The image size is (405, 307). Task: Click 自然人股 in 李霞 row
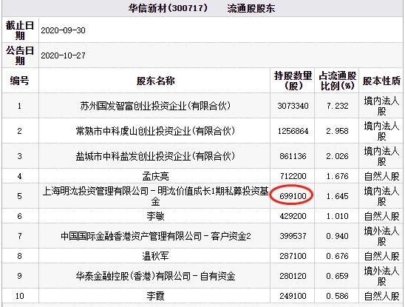(381, 296)
